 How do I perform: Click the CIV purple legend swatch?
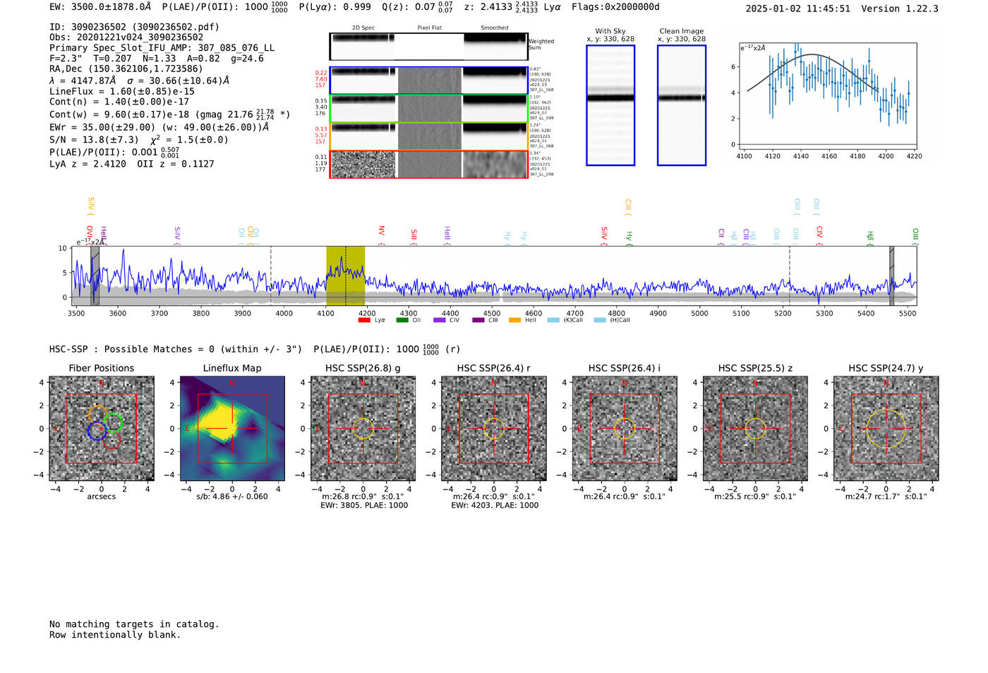[x=440, y=320]
